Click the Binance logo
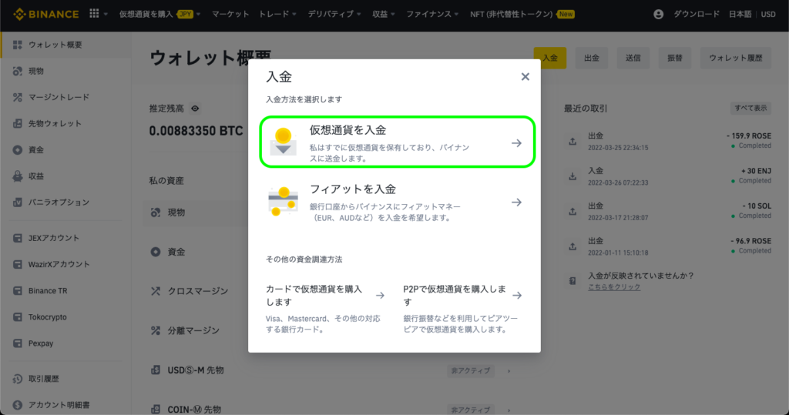Screen dimensions: 789x415 click(x=45, y=14)
